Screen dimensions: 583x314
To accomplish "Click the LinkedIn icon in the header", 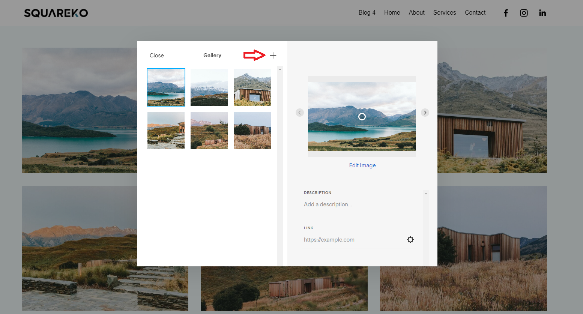I will click(x=542, y=12).
